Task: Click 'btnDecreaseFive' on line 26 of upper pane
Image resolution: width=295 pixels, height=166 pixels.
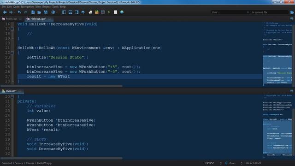Action: tap(45, 72)
